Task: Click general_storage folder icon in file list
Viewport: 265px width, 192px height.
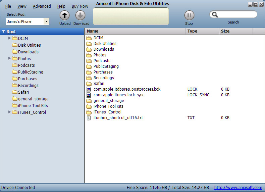Action: pos(89,101)
